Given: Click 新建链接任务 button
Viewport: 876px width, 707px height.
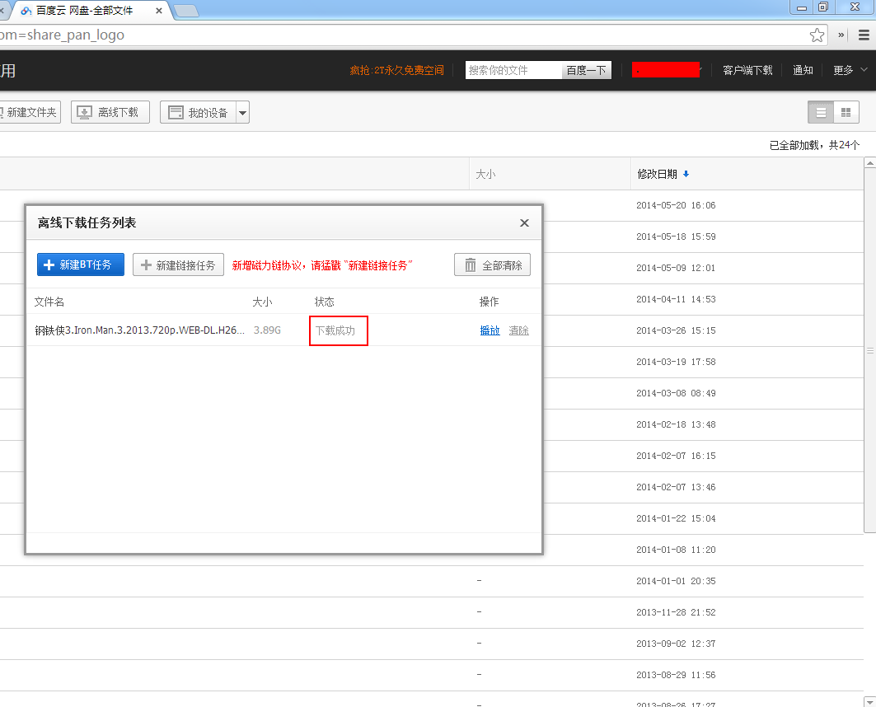Looking at the screenshot, I should pyautogui.click(x=178, y=265).
